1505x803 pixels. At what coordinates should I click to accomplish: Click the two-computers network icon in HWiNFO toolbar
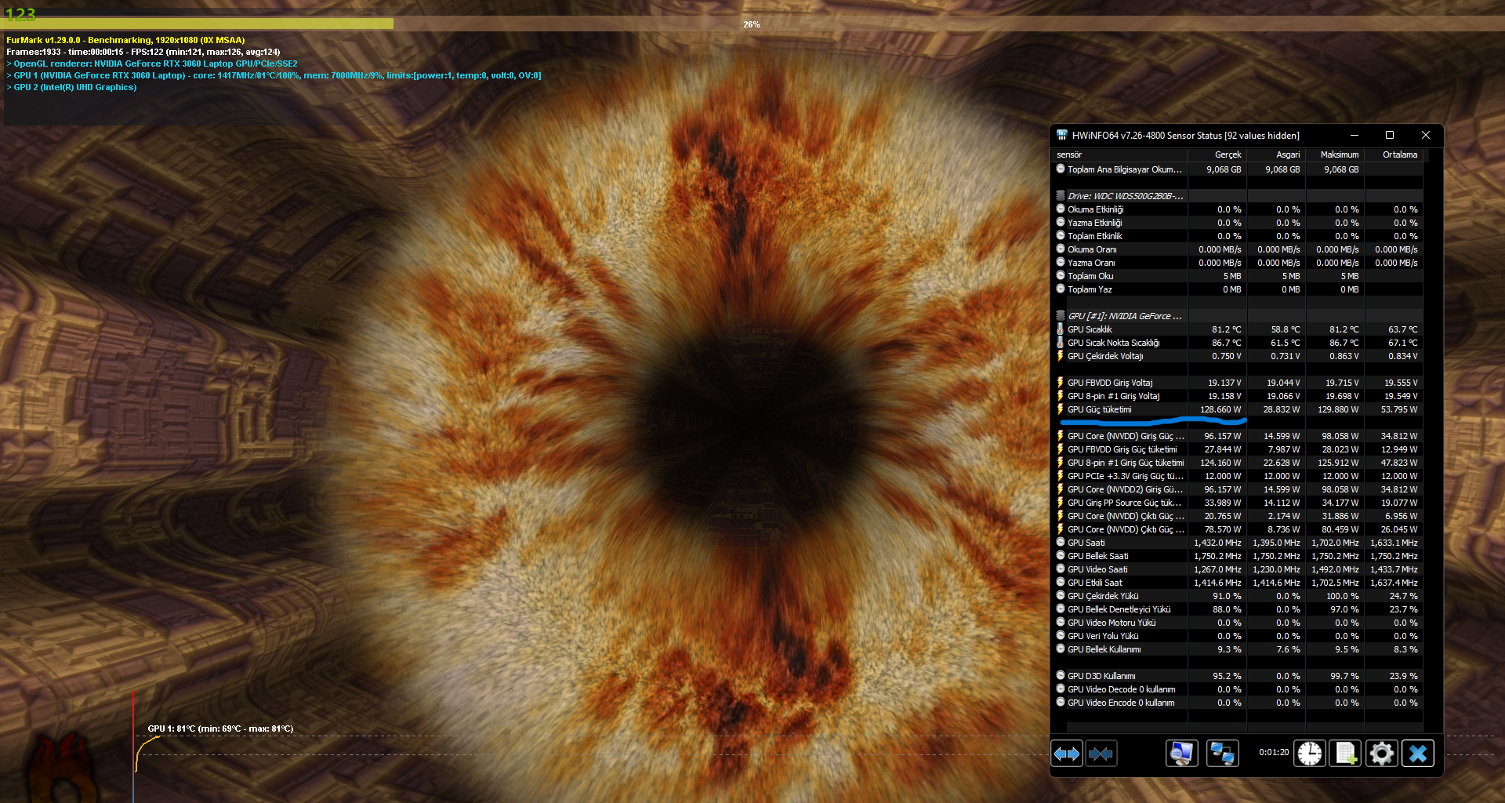pos(1223,754)
